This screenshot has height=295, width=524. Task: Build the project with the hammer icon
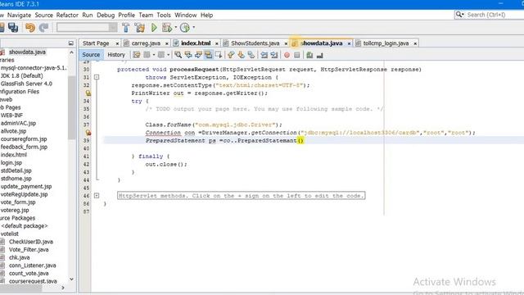[125, 27]
